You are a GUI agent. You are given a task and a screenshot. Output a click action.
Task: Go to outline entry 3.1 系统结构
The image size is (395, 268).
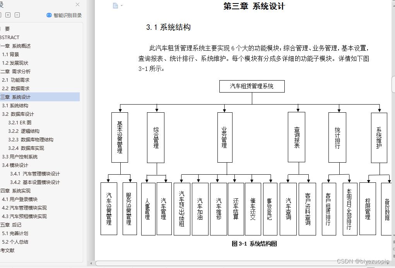[x=15, y=106]
